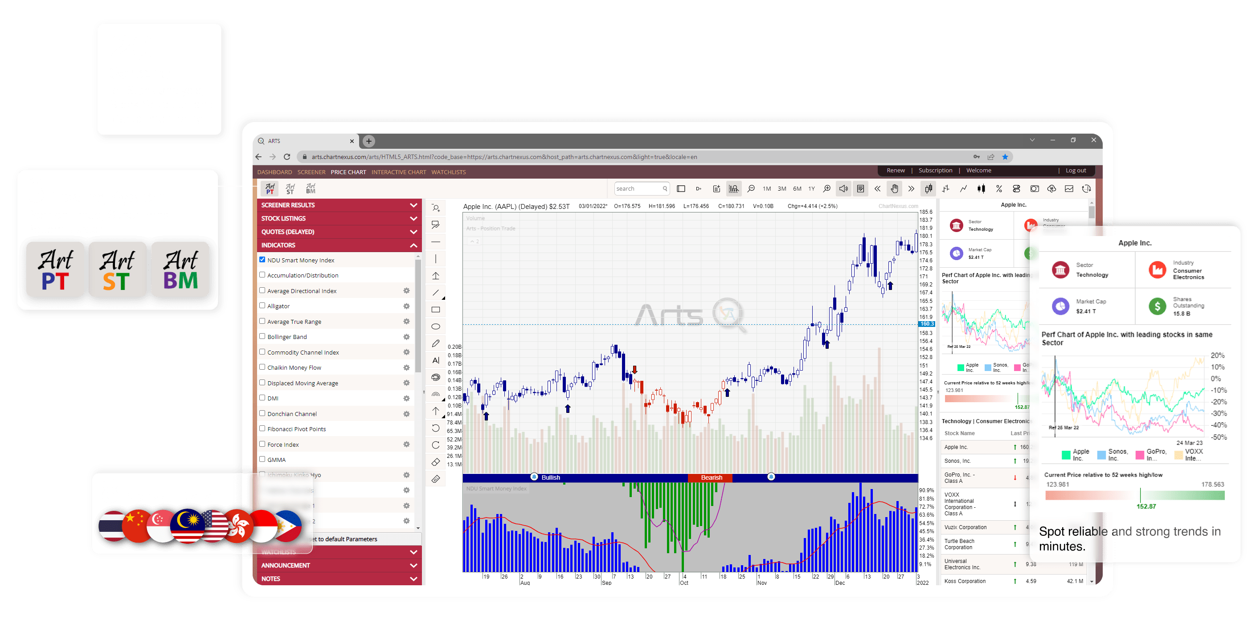Check the Alligator indicator
The height and width of the screenshot is (620, 1260).
pos(262,306)
